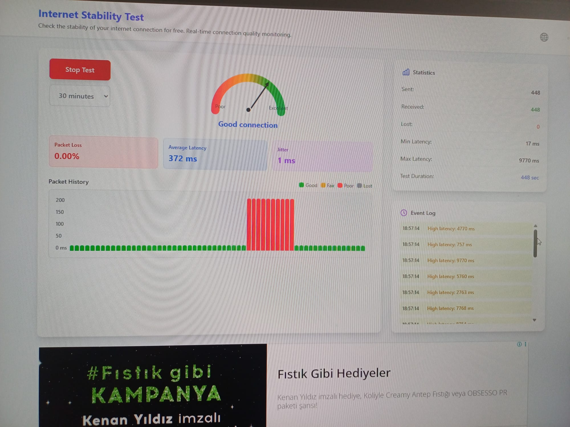Click the Internet Stability Test title
This screenshot has height=427, width=570.
[x=91, y=15]
